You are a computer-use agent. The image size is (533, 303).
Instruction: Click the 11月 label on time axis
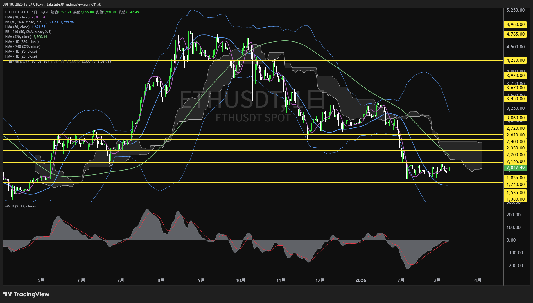pos(281,280)
